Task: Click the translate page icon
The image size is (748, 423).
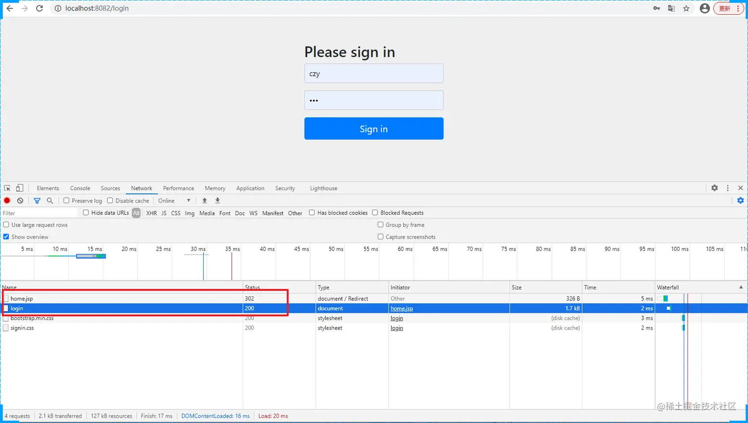Action: (671, 8)
